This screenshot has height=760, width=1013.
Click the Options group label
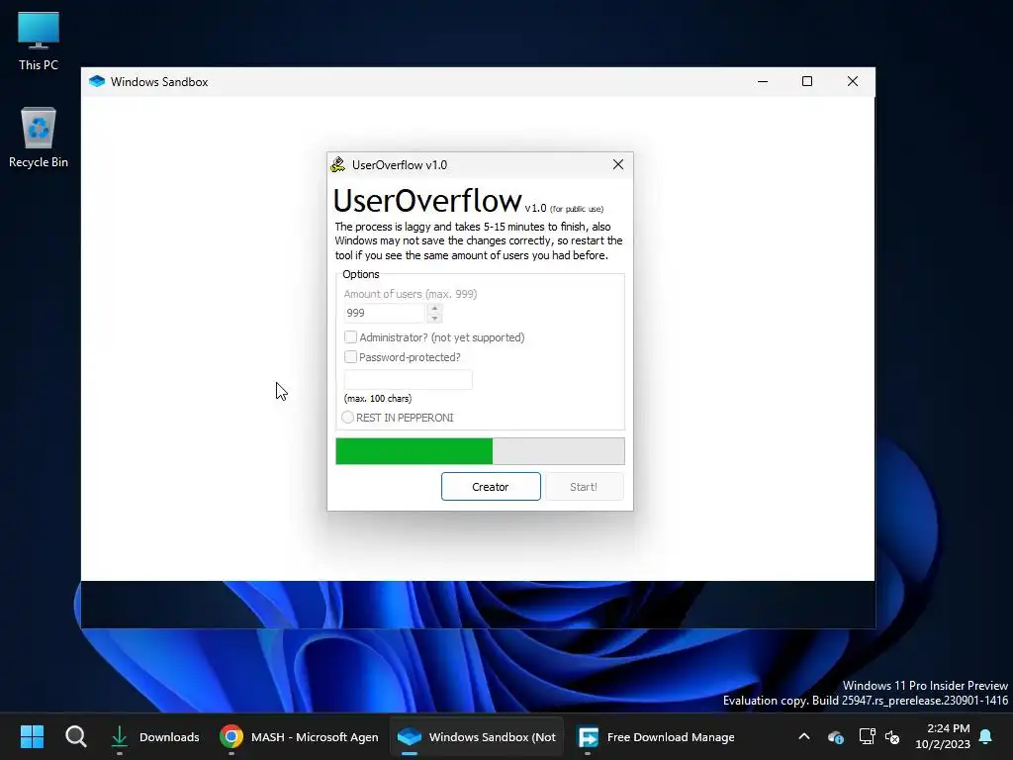(361, 274)
